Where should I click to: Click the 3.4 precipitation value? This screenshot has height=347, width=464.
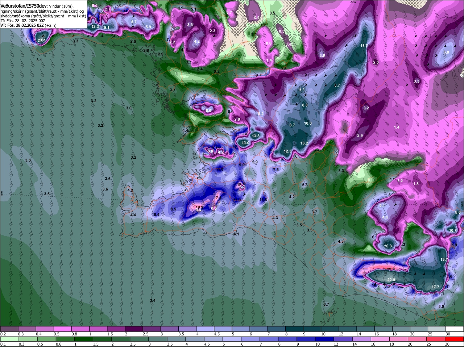pos(153,301)
